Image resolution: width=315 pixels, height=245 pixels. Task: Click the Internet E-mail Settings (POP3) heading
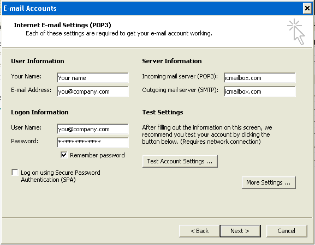(x=62, y=25)
